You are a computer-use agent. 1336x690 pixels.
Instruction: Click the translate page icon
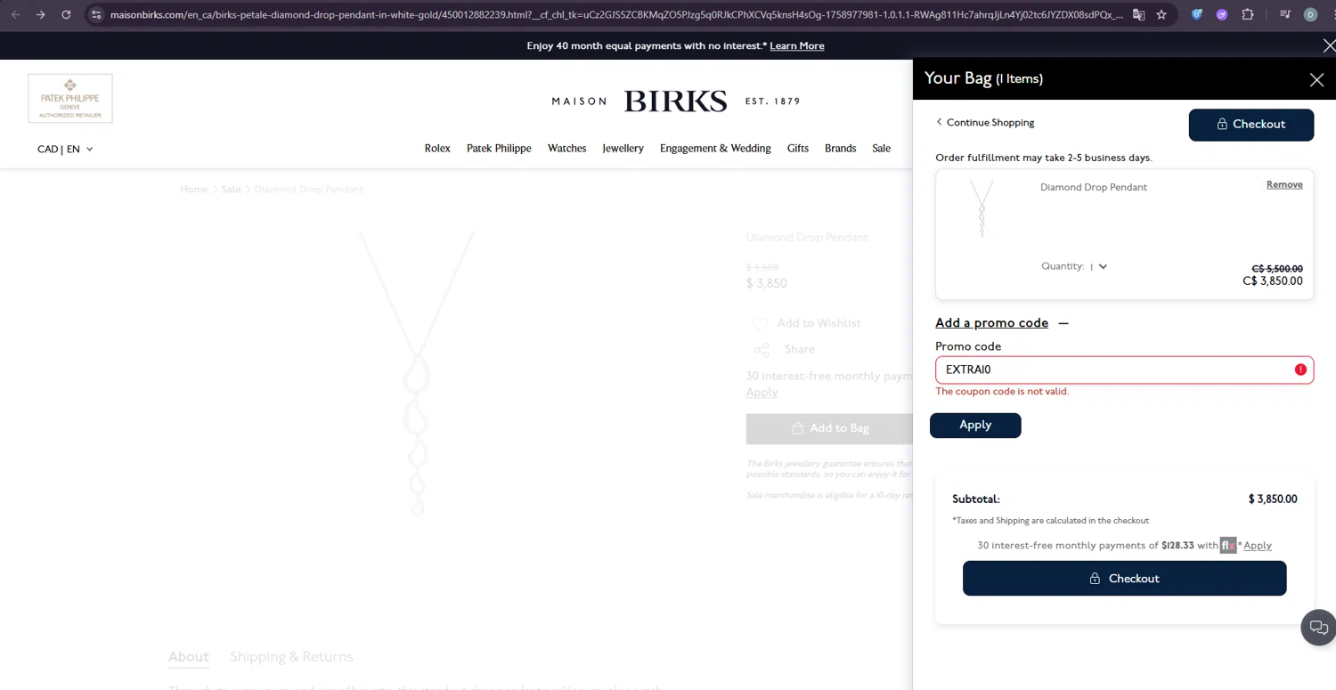[x=1138, y=14]
